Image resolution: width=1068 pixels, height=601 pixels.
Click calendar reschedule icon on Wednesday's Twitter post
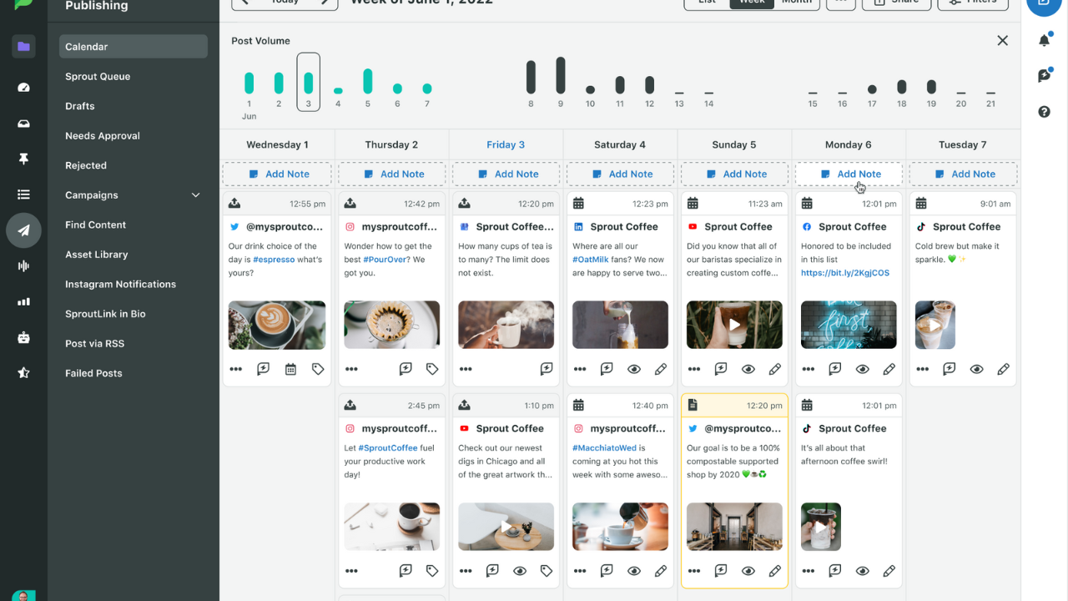tap(290, 369)
